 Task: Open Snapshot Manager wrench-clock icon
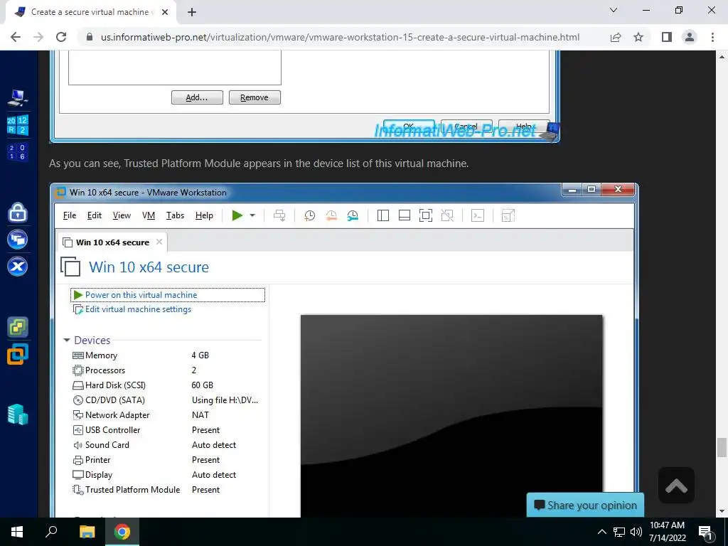pos(353,215)
